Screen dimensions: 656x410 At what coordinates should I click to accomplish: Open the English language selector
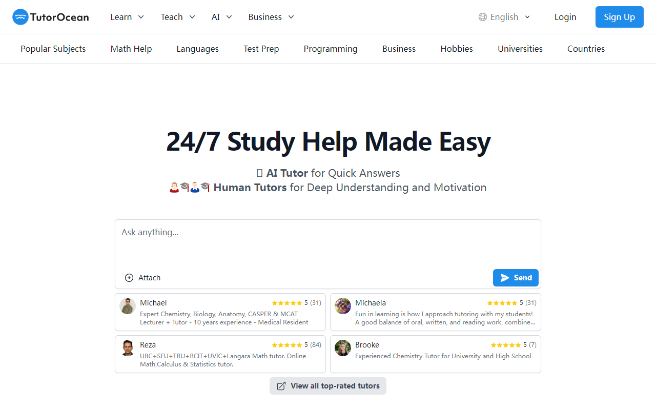click(505, 17)
